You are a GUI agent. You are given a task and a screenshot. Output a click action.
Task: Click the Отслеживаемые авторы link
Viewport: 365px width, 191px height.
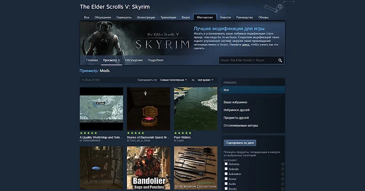pyautogui.click(x=240, y=126)
